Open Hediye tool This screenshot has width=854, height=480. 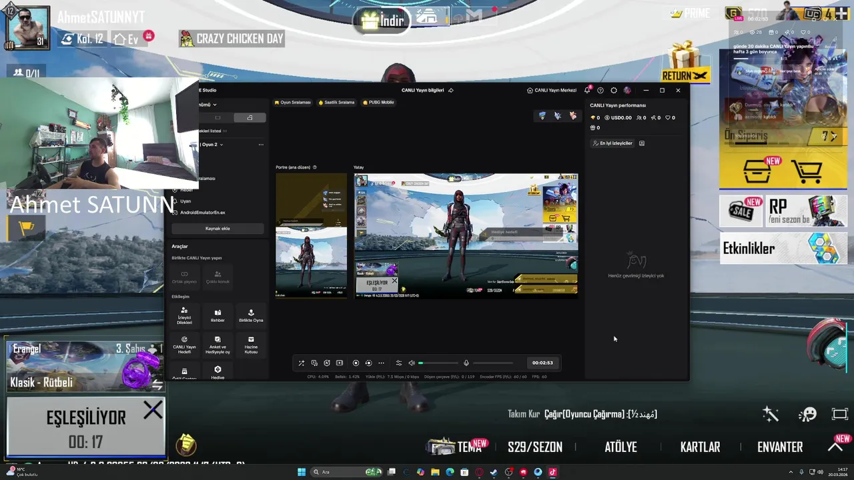[x=218, y=372]
